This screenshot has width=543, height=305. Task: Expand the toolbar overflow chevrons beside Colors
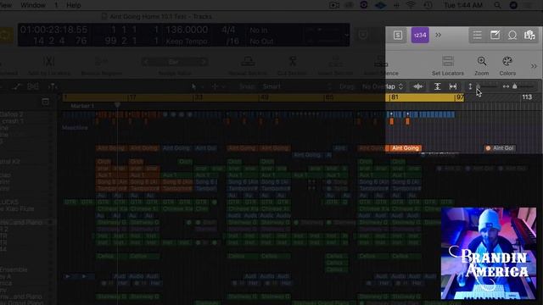click(x=534, y=66)
